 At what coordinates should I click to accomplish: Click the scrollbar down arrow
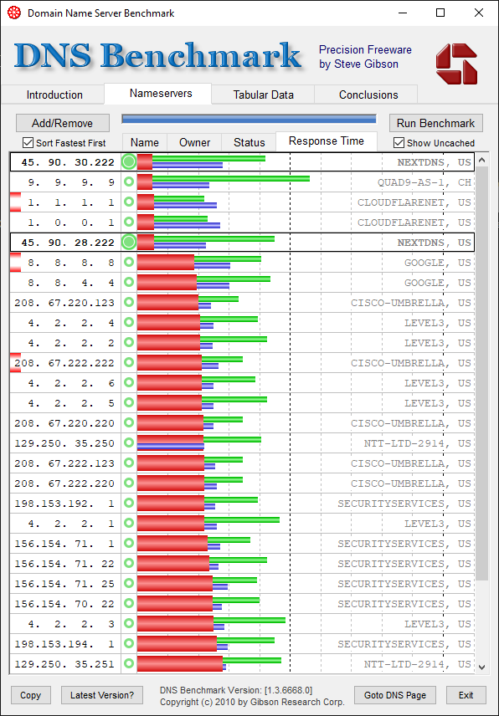tap(481, 667)
